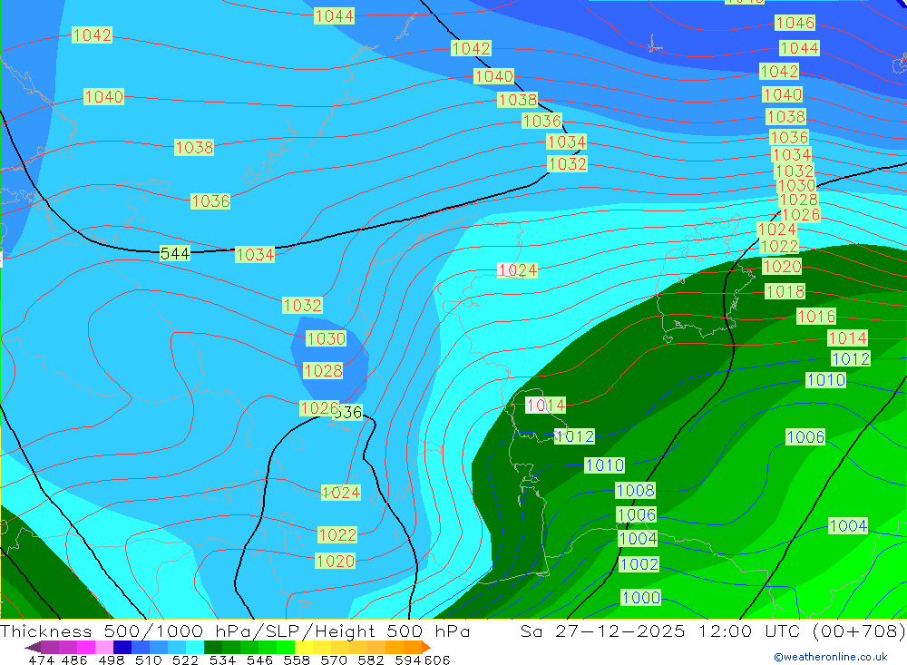Click the 536 height label beside 1026
Image resolution: width=907 pixels, height=665 pixels.
350,412
